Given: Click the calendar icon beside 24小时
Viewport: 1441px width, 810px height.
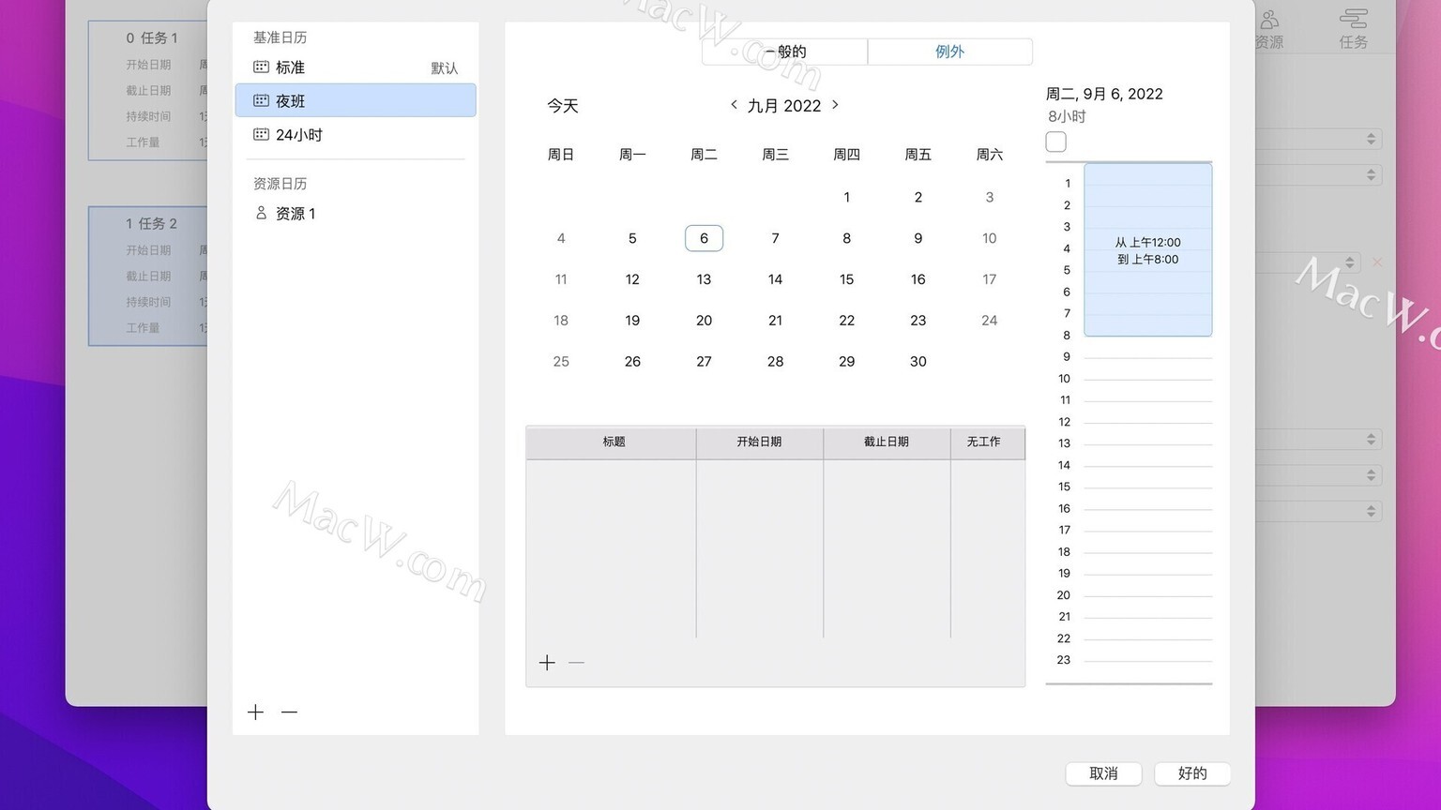Looking at the screenshot, I should [x=261, y=134].
